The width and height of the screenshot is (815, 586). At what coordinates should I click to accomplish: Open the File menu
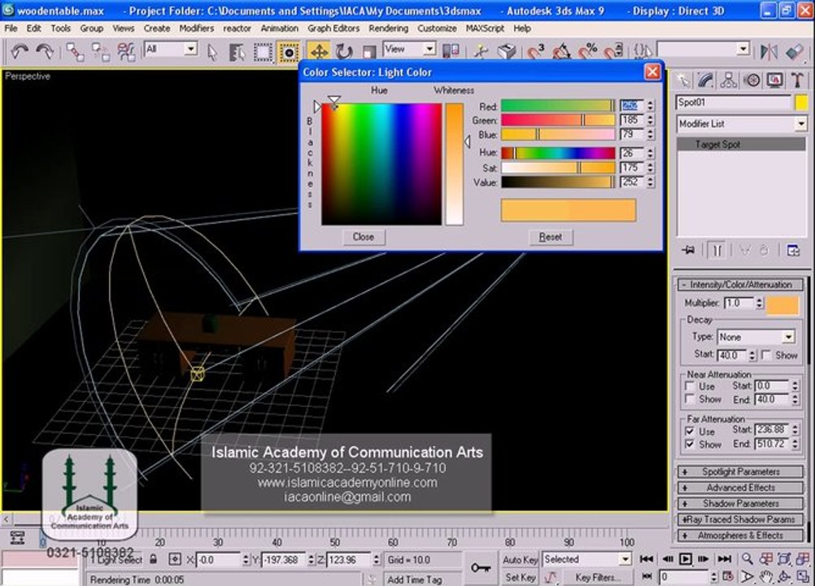tap(11, 28)
